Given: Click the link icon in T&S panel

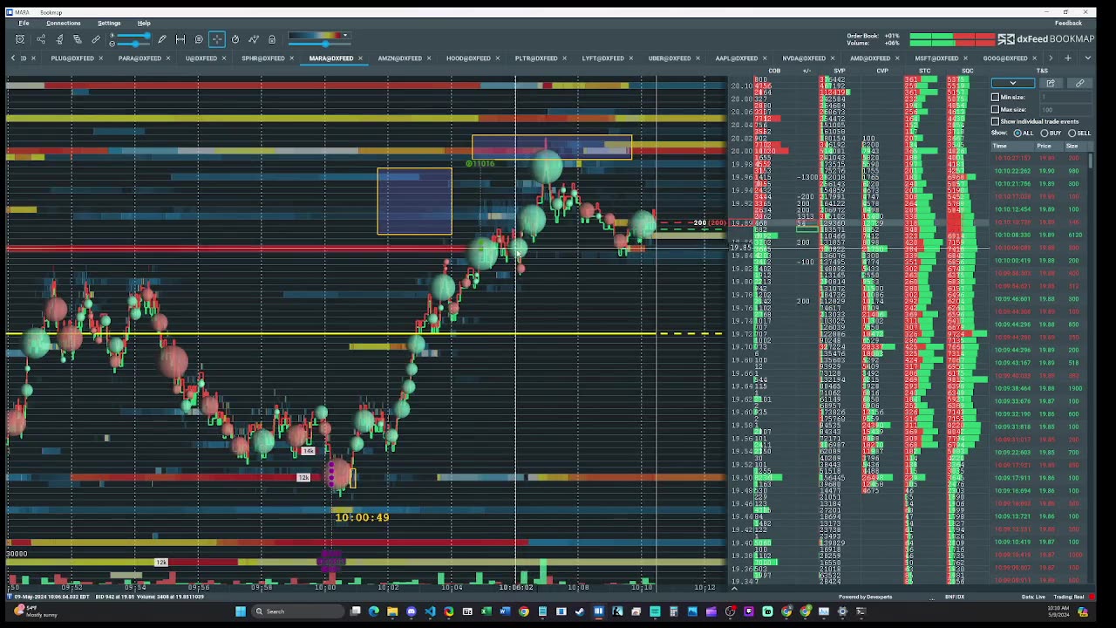Looking at the screenshot, I should [1079, 83].
